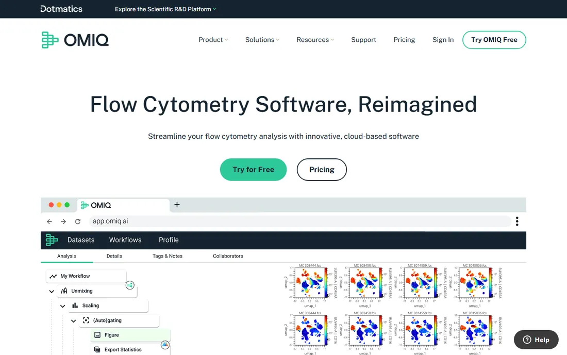Expand Explore the Scientific R&D Platform menu

tap(165, 9)
